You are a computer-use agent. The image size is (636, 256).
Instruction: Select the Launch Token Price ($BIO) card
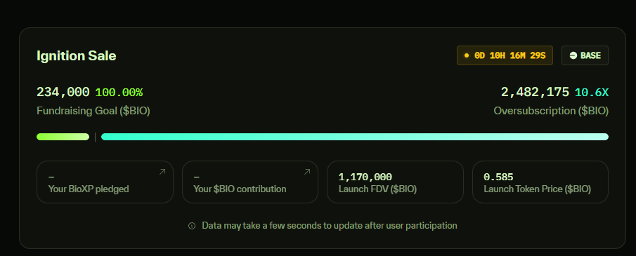tap(540, 182)
